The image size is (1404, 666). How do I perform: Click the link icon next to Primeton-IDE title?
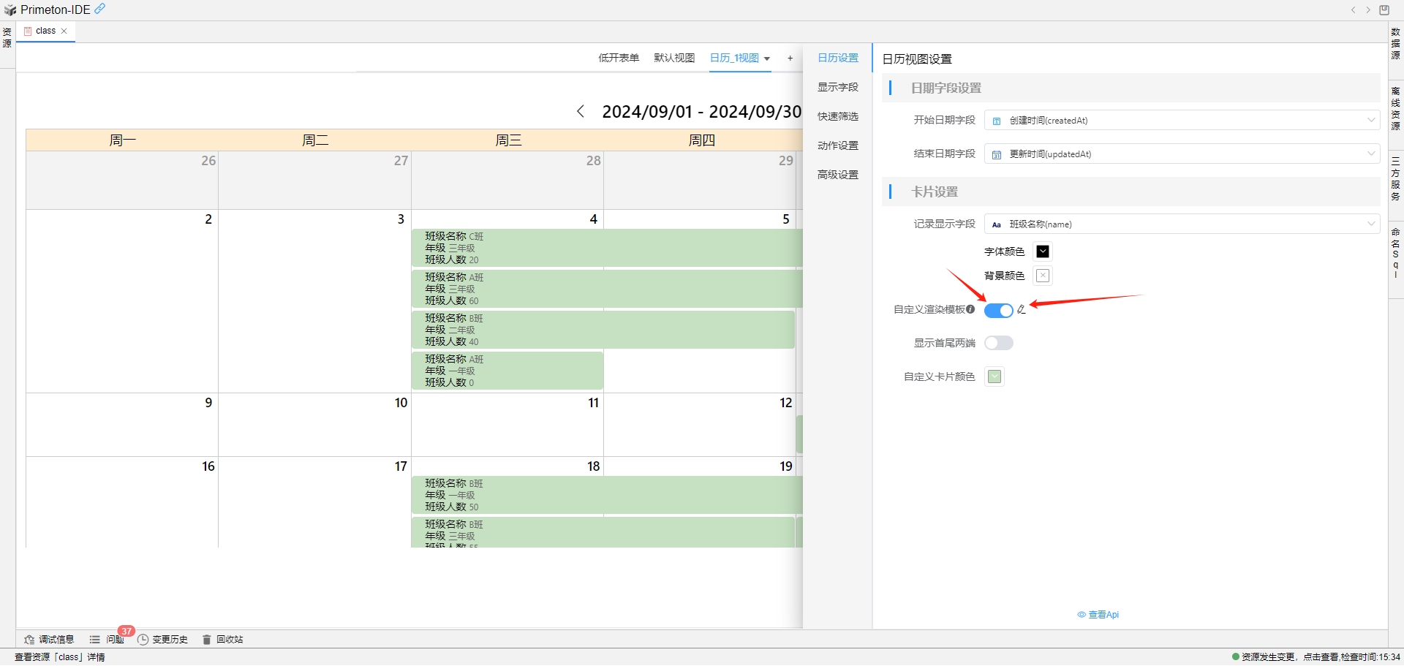pyautogui.click(x=100, y=10)
